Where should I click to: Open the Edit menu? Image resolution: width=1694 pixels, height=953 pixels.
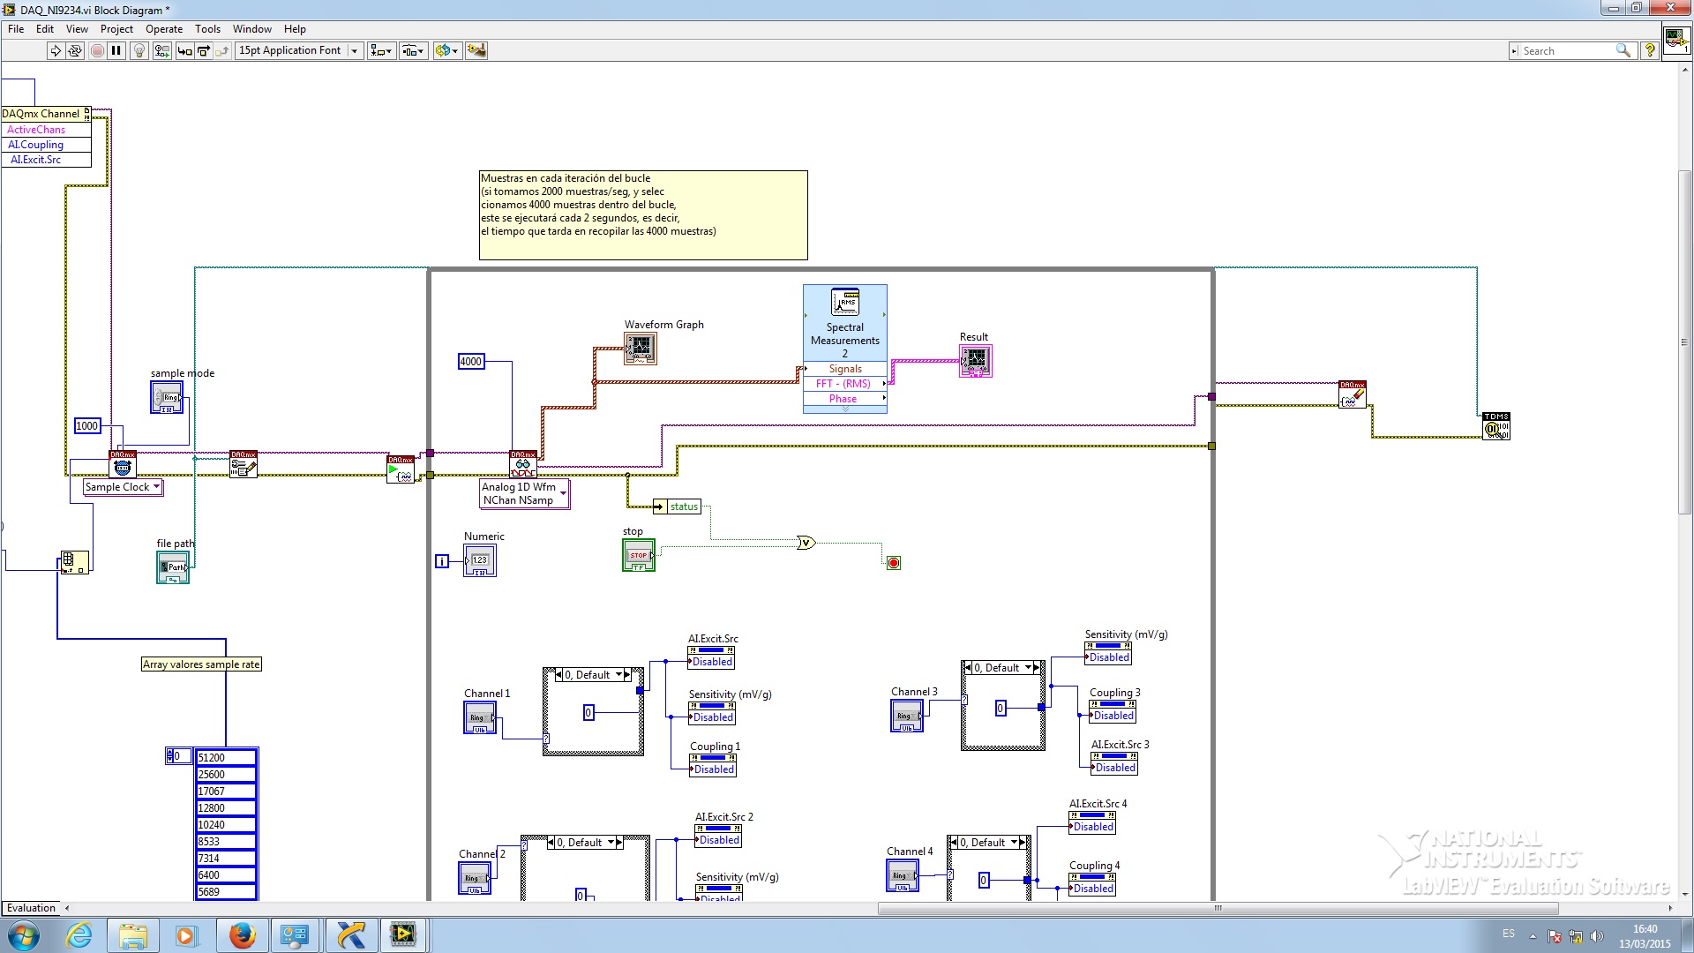45,29
